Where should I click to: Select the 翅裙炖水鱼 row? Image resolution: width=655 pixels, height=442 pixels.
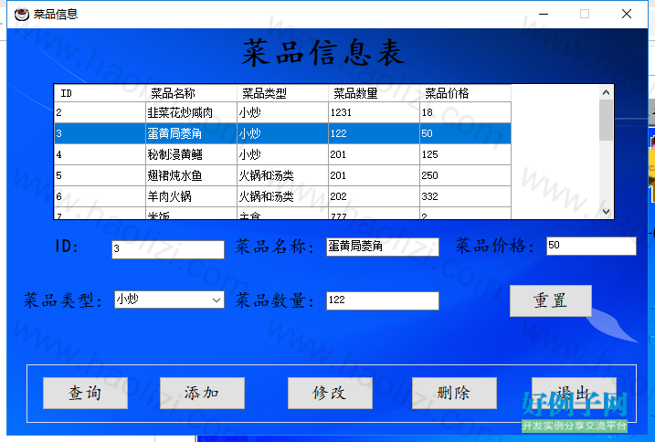(x=283, y=175)
